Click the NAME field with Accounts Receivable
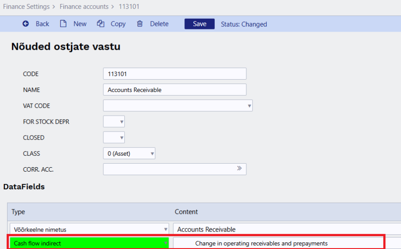 coord(174,90)
